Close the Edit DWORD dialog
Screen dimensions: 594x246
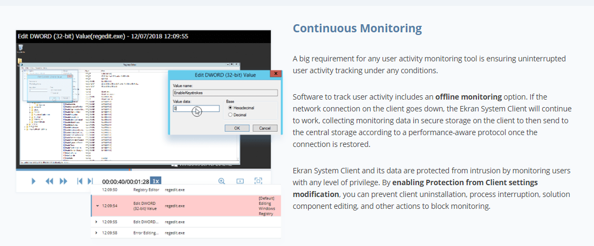tap(276, 73)
